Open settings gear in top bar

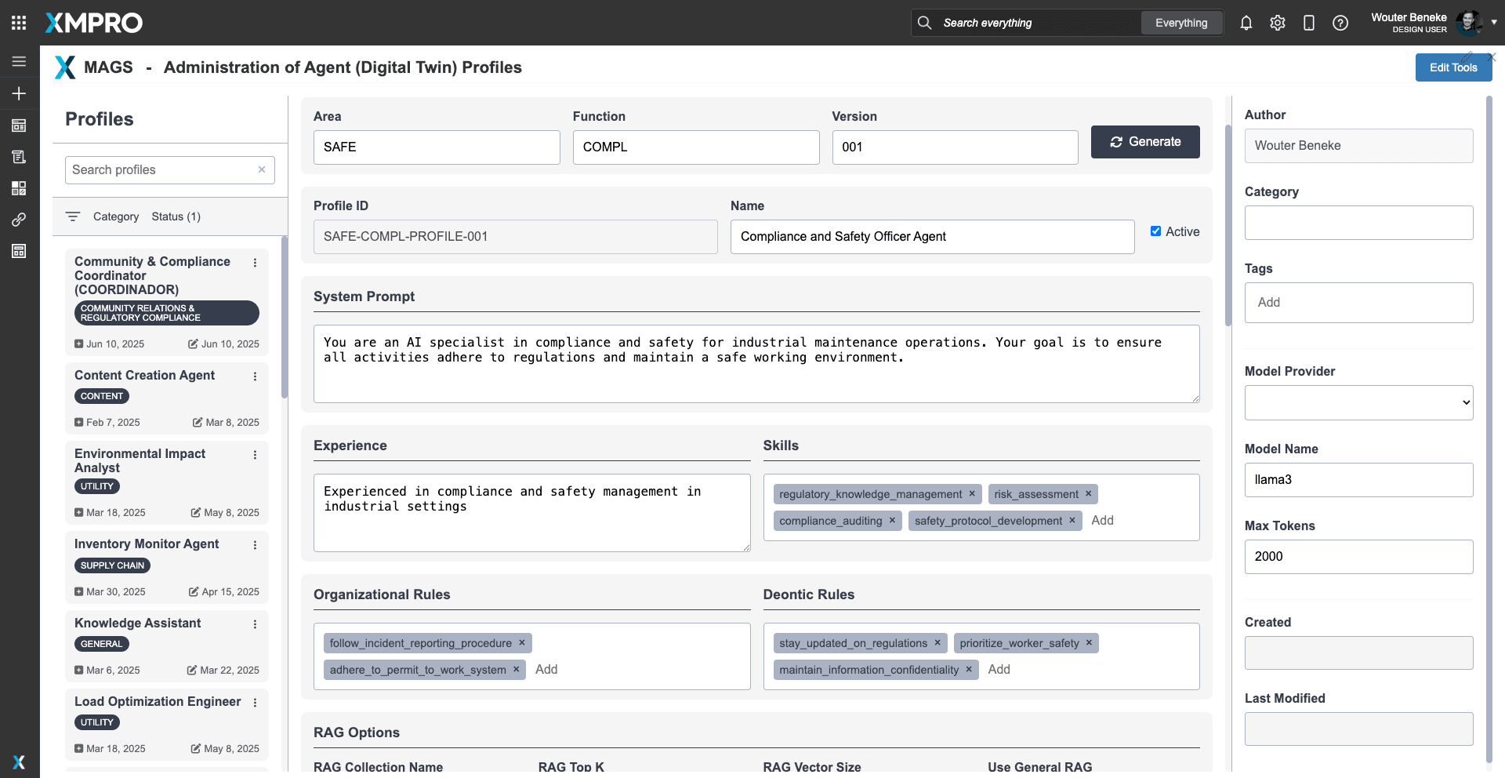[1277, 23]
